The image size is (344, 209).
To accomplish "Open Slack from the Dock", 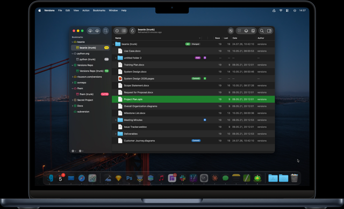I will (183, 178).
